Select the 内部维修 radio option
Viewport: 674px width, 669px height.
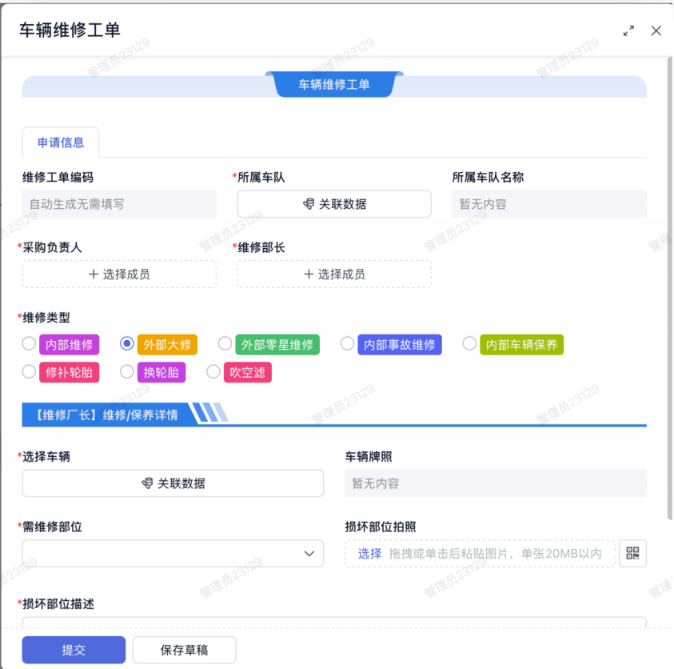(x=29, y=344)
